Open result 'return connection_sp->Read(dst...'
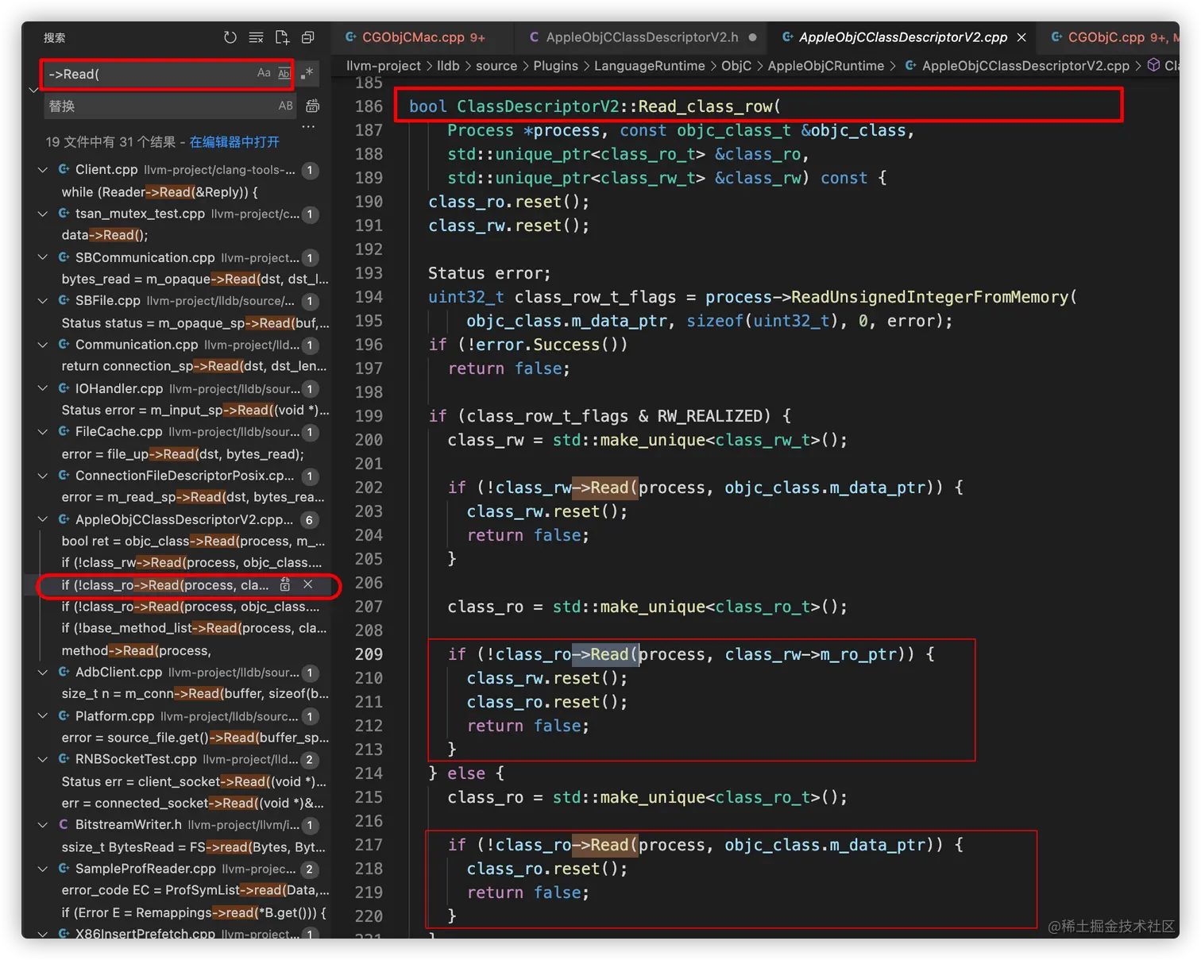Viewport: 1201px width, 960px height. [194, 366]
